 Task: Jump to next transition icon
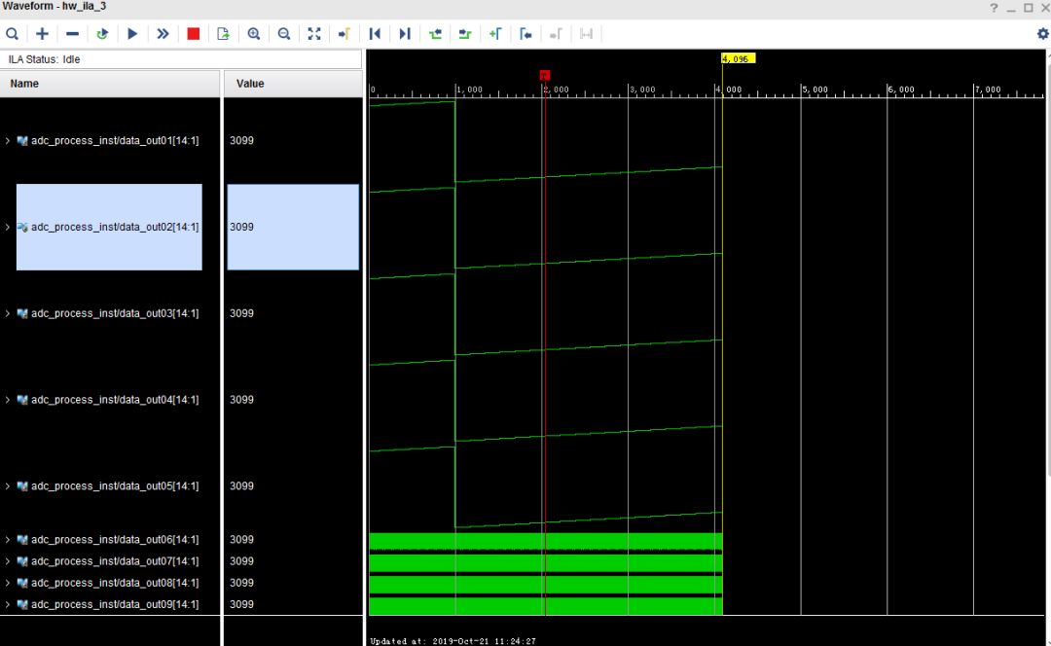[464, 33]
